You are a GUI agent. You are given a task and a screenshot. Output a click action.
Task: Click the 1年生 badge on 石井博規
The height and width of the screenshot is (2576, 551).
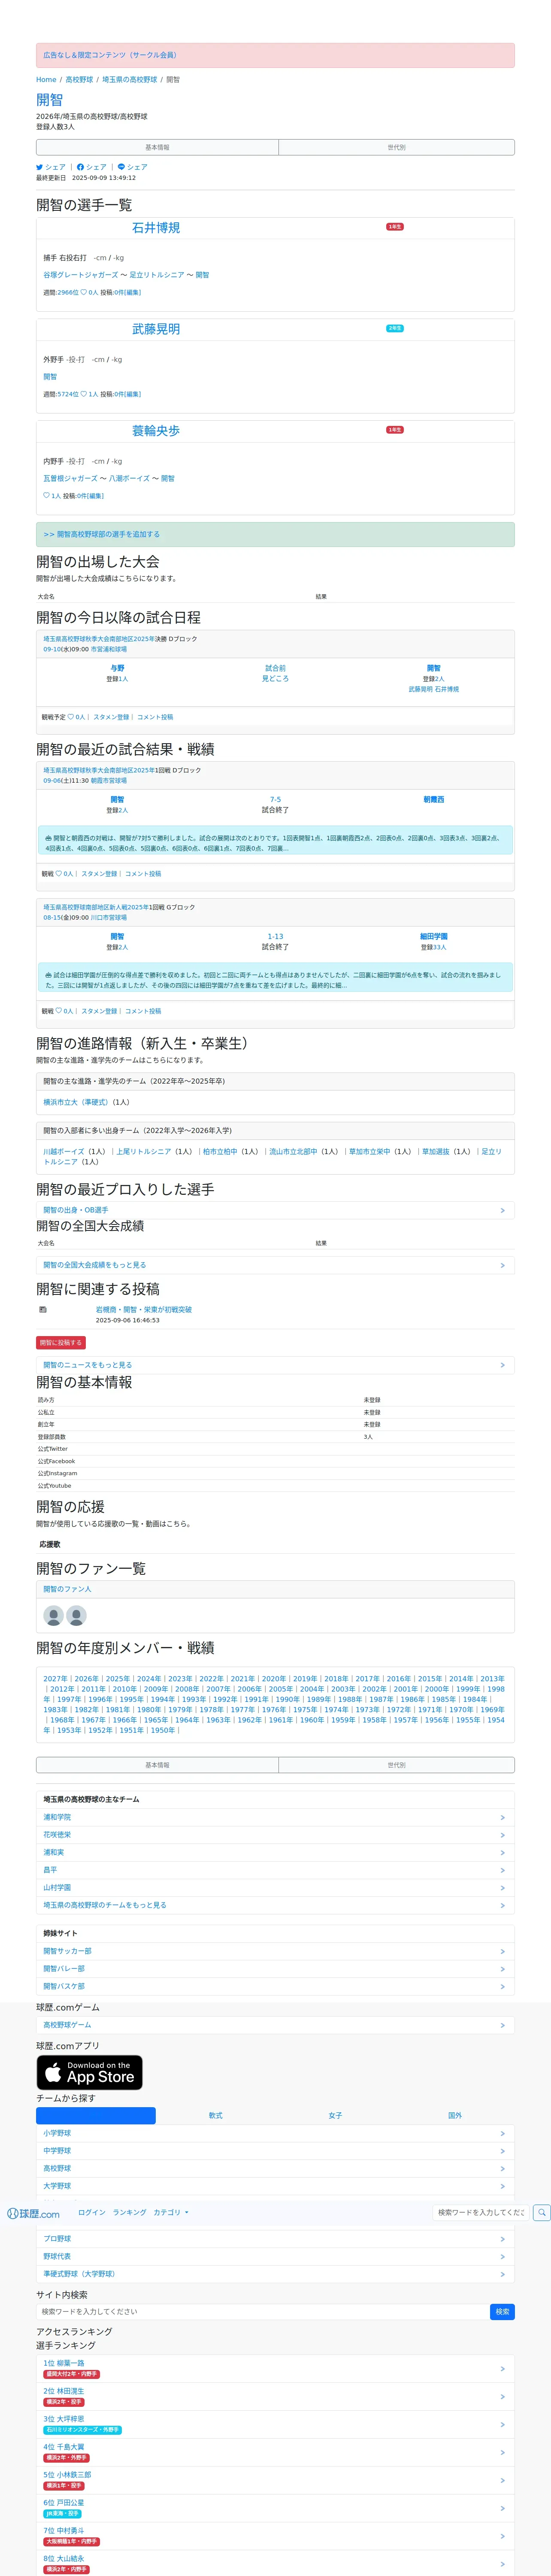[x=395, y=227]
